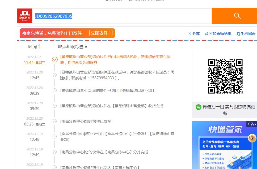Click the JDL 京东快递 logo
Image resolution: width=257 pixels, height=169 pixels.
coord(25,16)
